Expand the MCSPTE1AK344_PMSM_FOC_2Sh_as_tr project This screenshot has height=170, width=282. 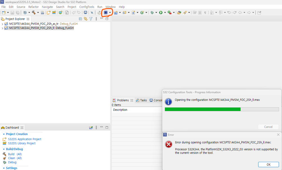pos(2,24)
